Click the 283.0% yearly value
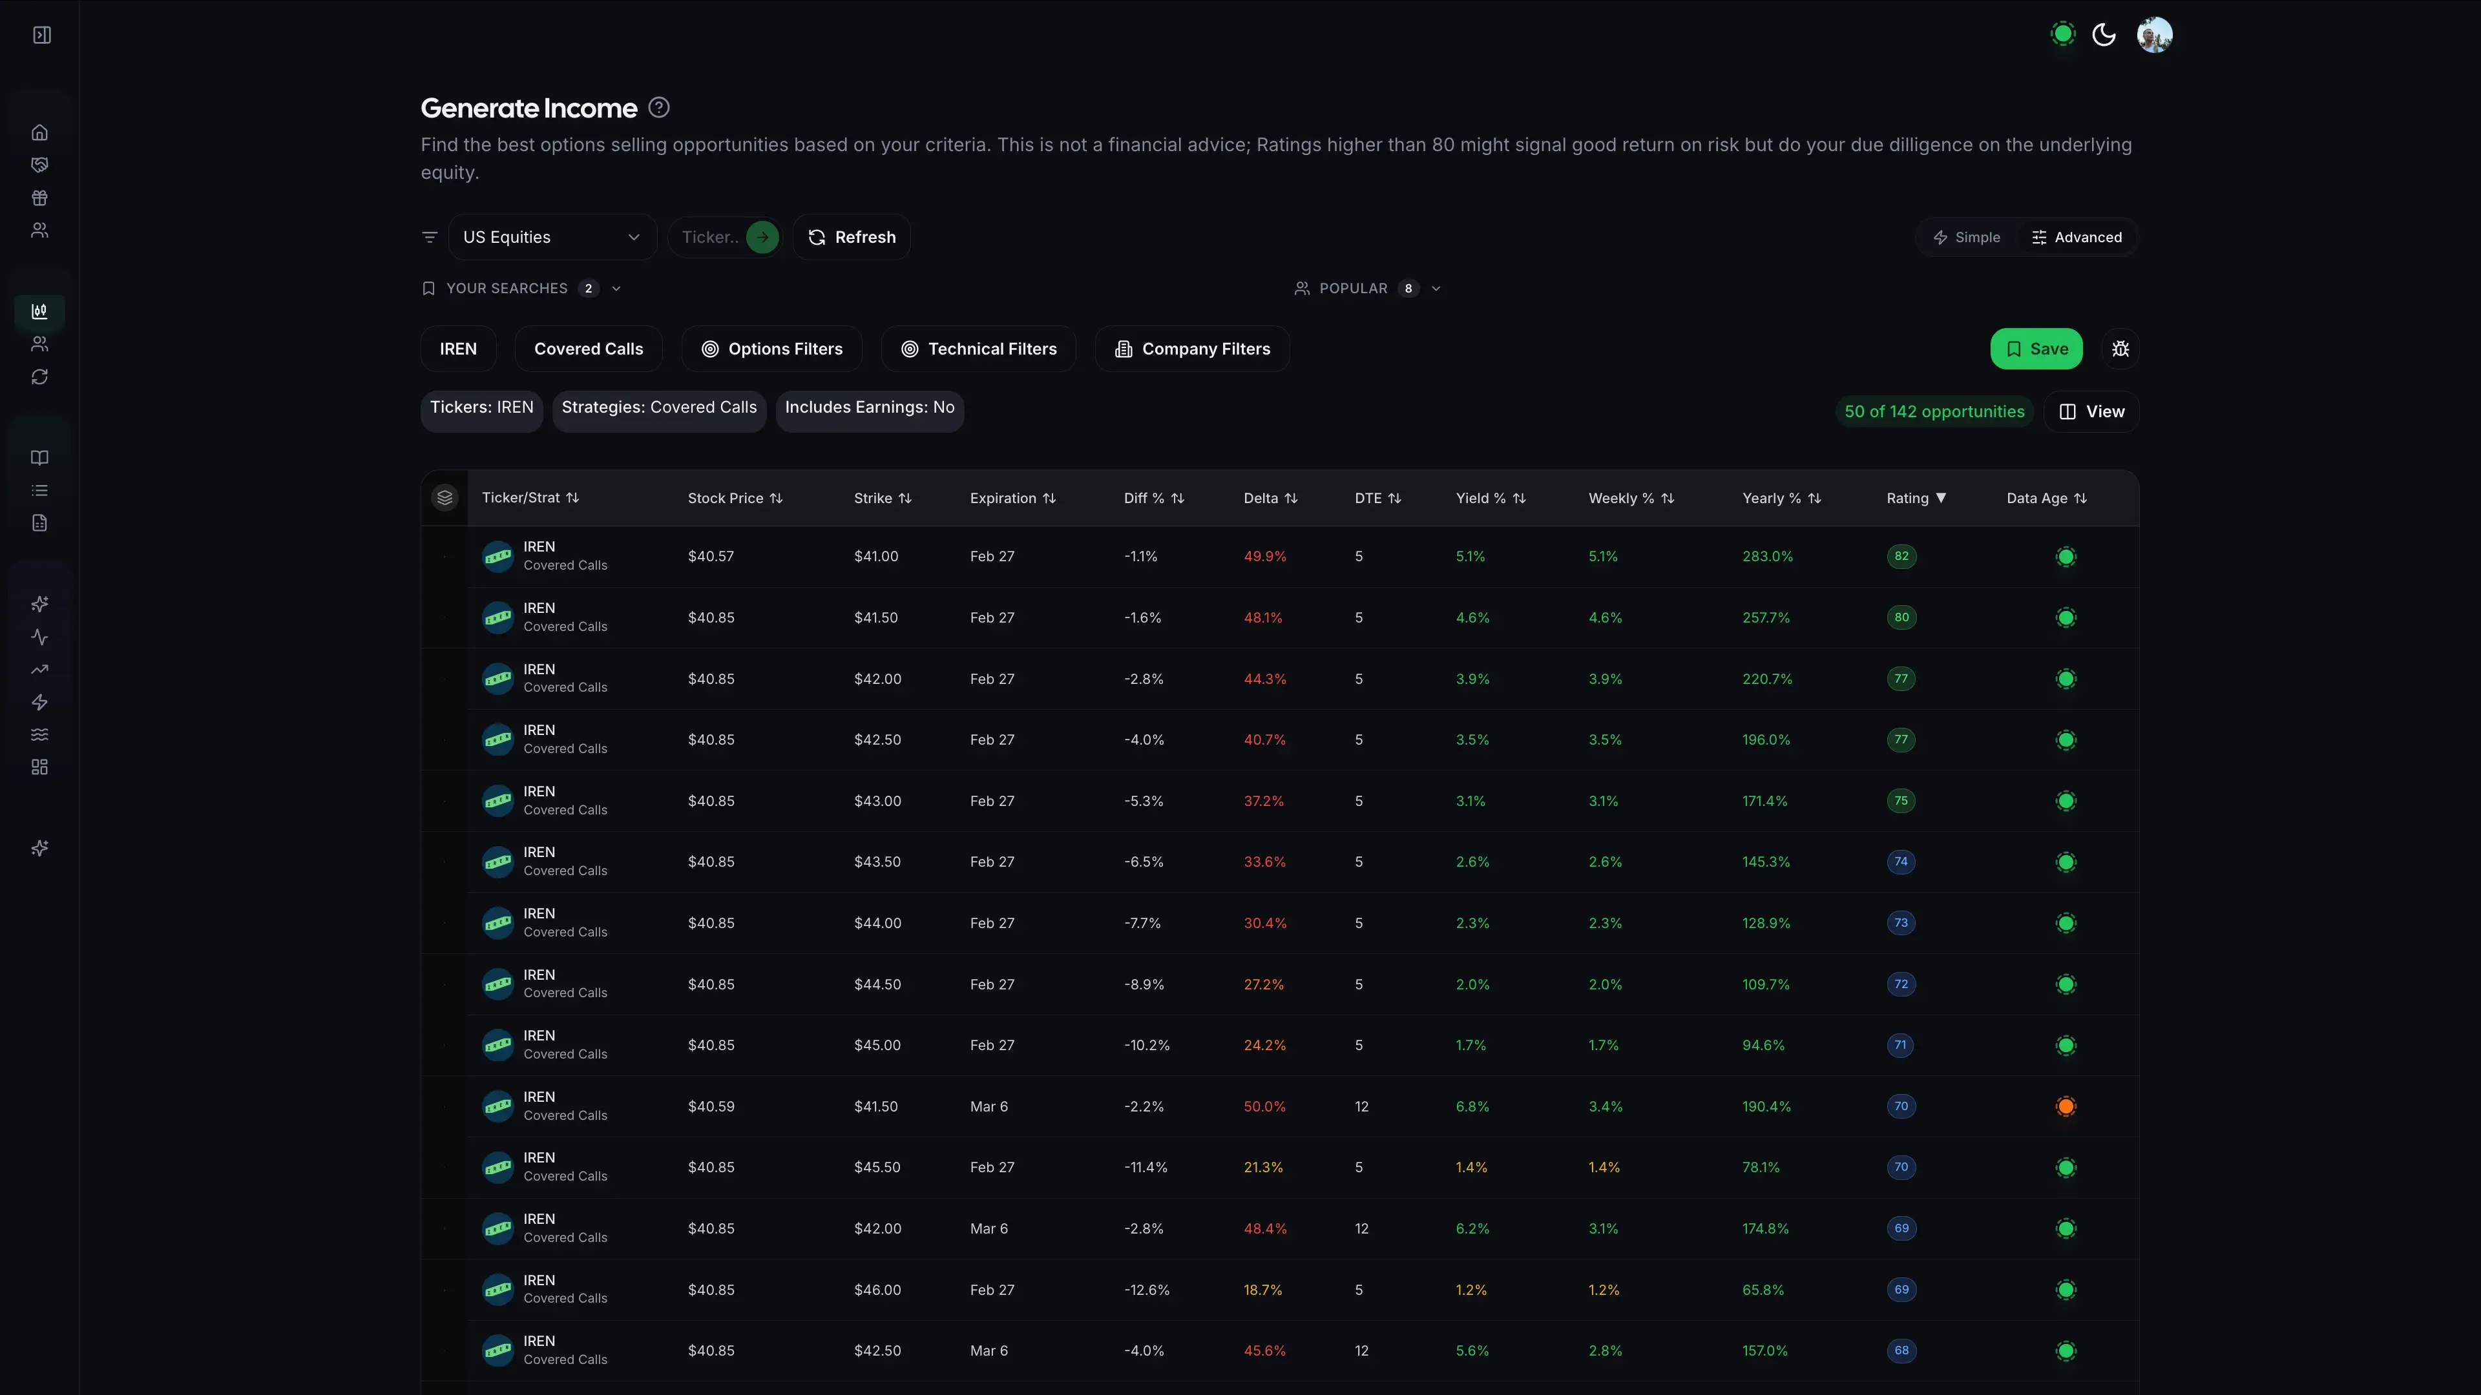Viewport: 2481px width, 1395px height. pos(1767,557)
